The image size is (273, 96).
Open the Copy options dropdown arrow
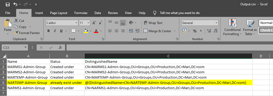coord(30,27)
